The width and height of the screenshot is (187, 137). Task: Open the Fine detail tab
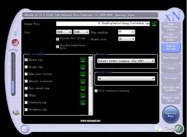[x=171, y=58]
